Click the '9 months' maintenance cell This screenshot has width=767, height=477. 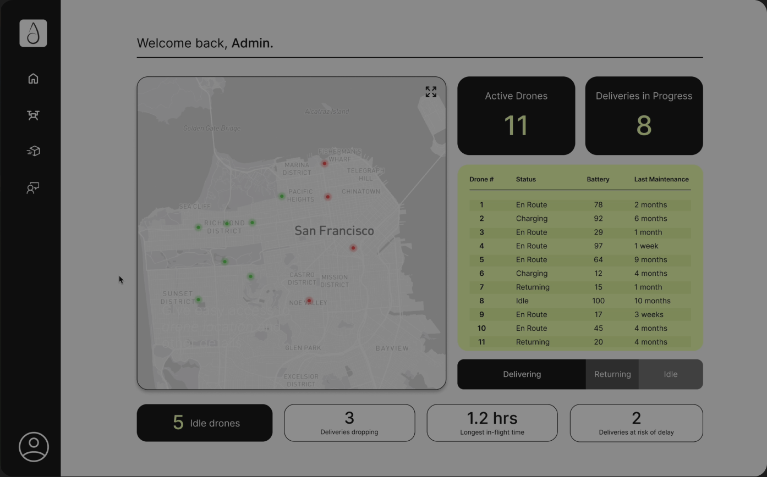tap(650, 259)
